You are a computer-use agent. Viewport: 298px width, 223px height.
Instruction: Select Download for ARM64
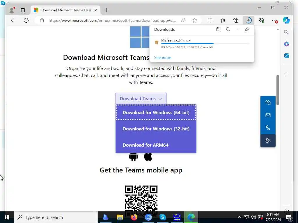[156, 145]
